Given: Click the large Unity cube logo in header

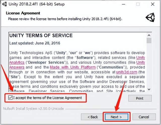Looking at the screenshot, I should 150,17.
